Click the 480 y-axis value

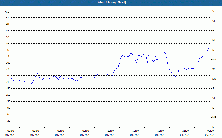(x=8, y=24)
